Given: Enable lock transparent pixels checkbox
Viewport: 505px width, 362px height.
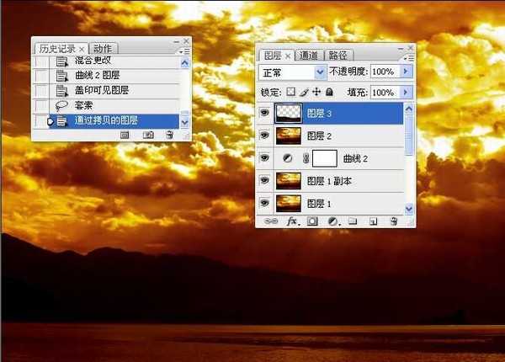Looking at the screenshot, I should 291,92.
